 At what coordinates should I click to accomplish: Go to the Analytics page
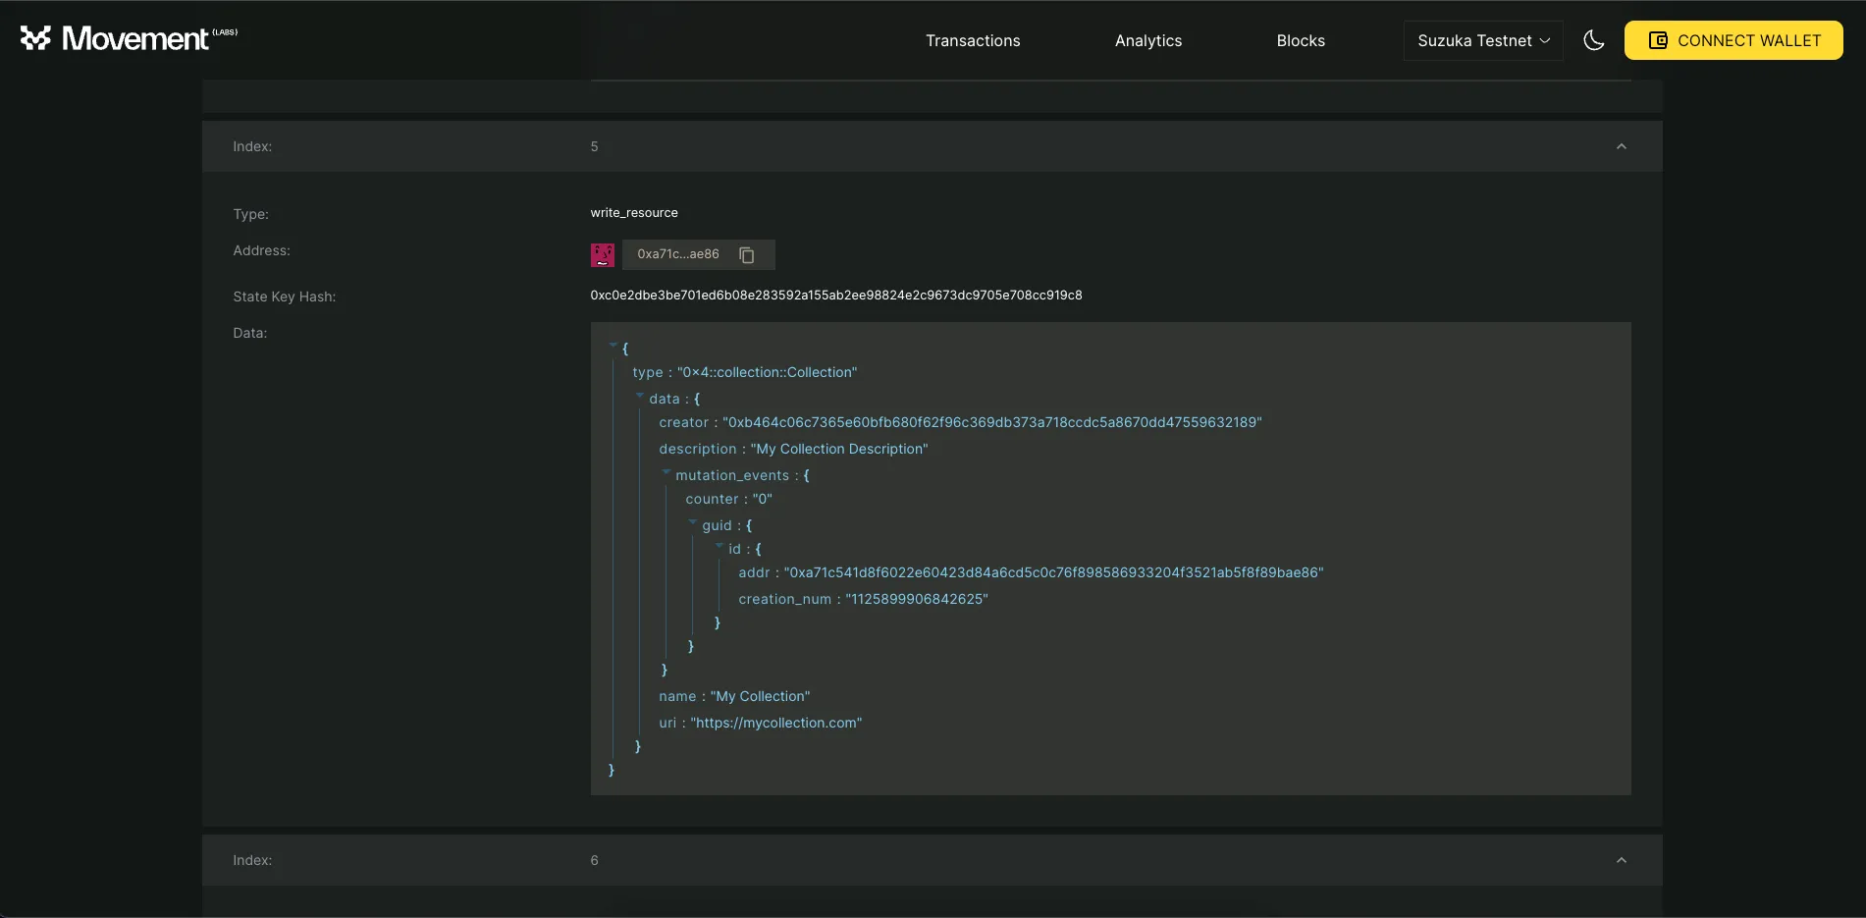coord(1148,40)
